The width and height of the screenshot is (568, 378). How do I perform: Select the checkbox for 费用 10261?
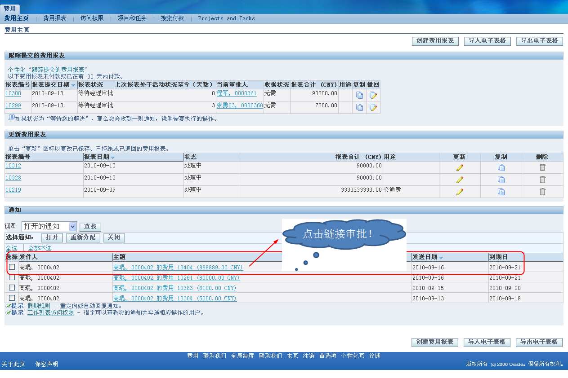click(x=11, y=277)
